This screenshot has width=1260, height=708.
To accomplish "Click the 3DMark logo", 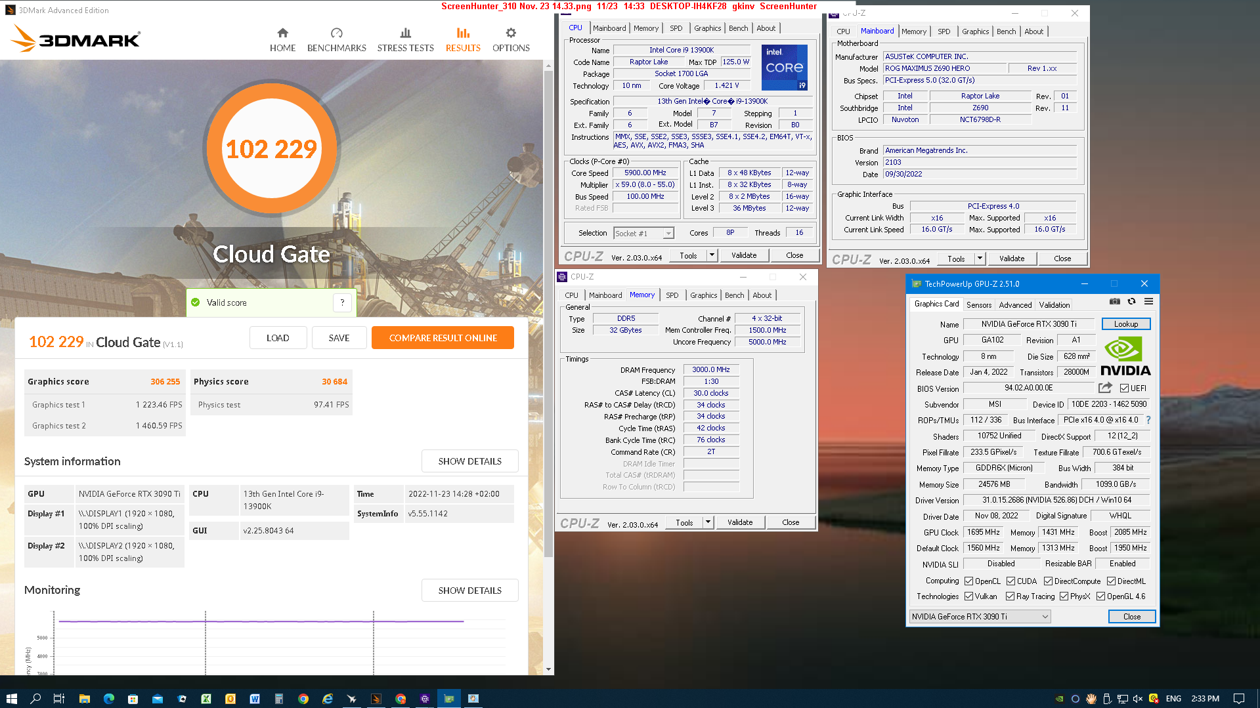I will [76, 38].
